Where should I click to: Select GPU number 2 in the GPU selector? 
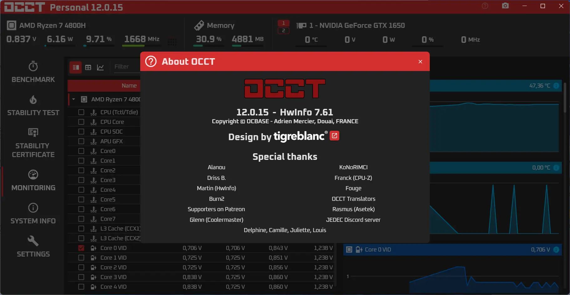click(x=284, y=30)
